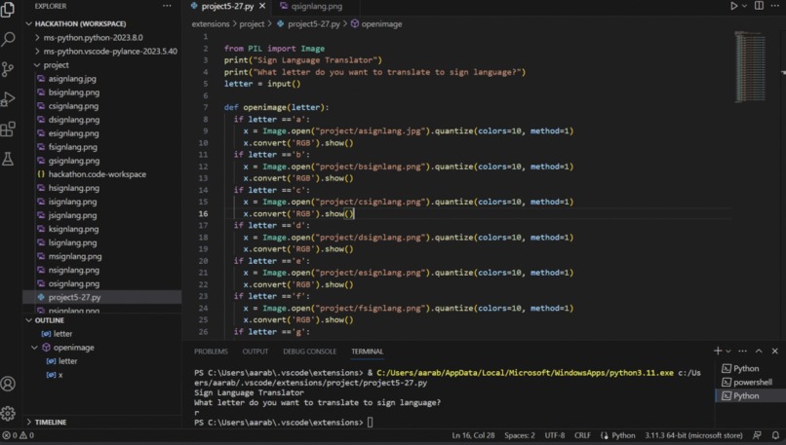Create a new terminal with plus icon
Screen dimensions: 786x445
click(718, 351)
